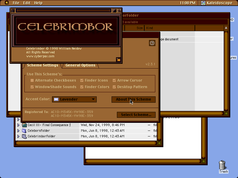The height and width of the screenshot is (178, 238).
Task: Click CelebrimborFolder name text
Action: [41, 136]
